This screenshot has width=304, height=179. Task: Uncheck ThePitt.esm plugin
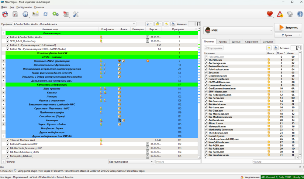click(x=206, y=60)
